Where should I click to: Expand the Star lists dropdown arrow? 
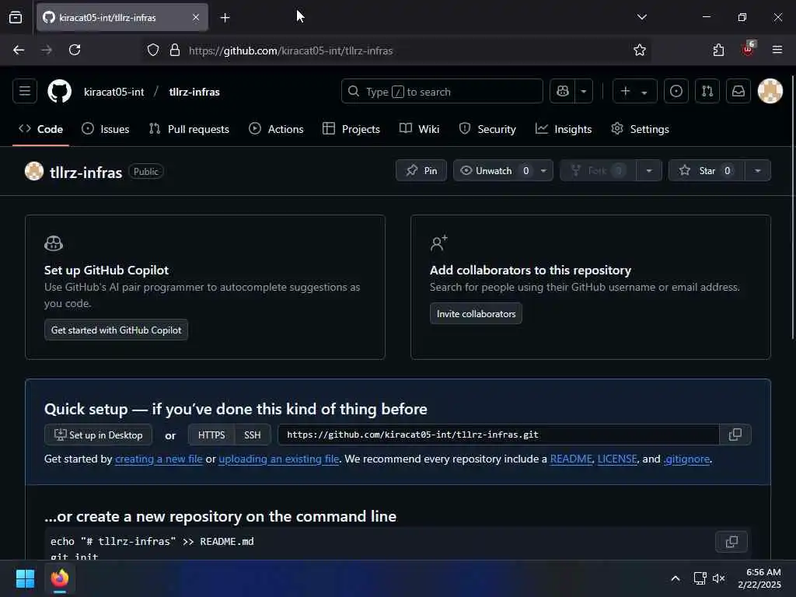coord(758,170)
